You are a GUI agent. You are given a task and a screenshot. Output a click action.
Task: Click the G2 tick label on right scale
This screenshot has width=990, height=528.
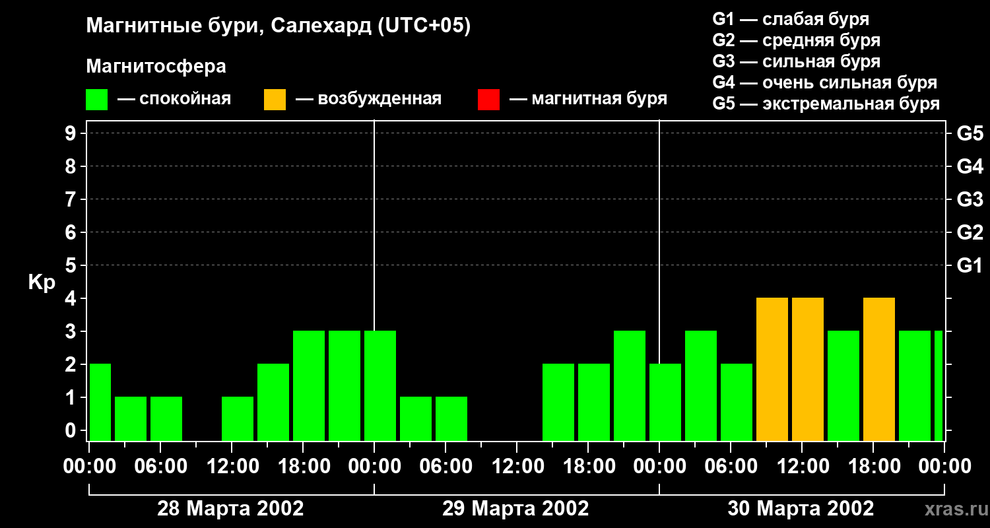click(970, 232)
